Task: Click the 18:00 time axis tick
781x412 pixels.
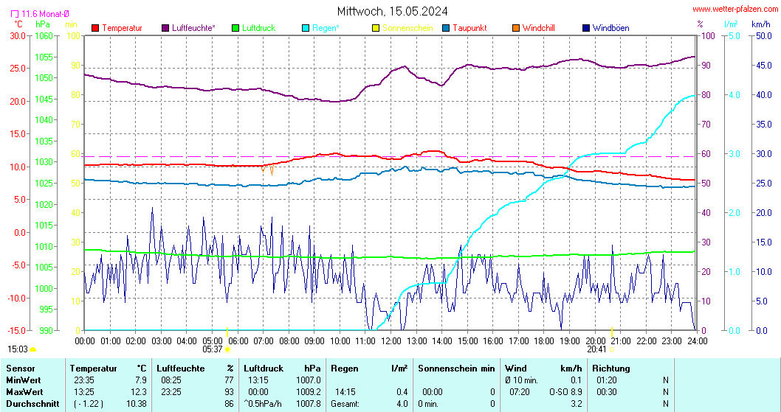Action: click(x=544, y=341)
